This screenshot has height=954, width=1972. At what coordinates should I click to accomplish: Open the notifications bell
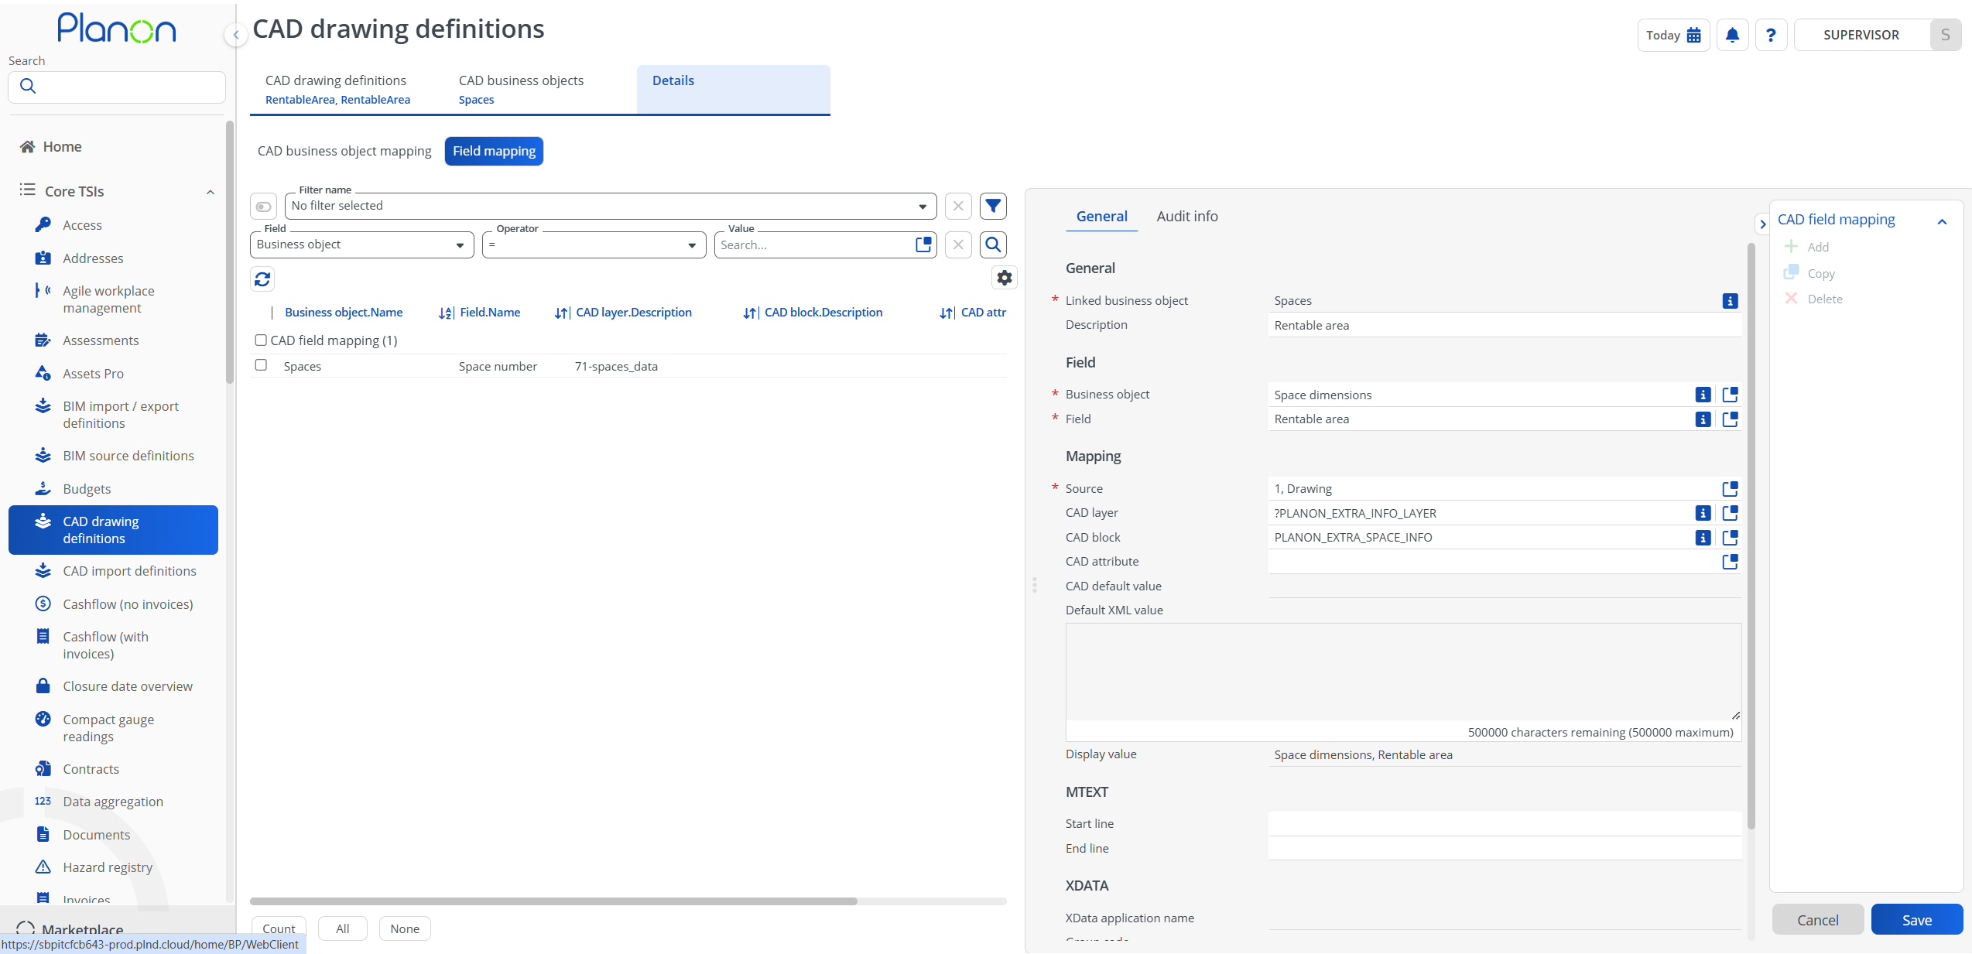pyautogui.click(x=1732, y=35)
